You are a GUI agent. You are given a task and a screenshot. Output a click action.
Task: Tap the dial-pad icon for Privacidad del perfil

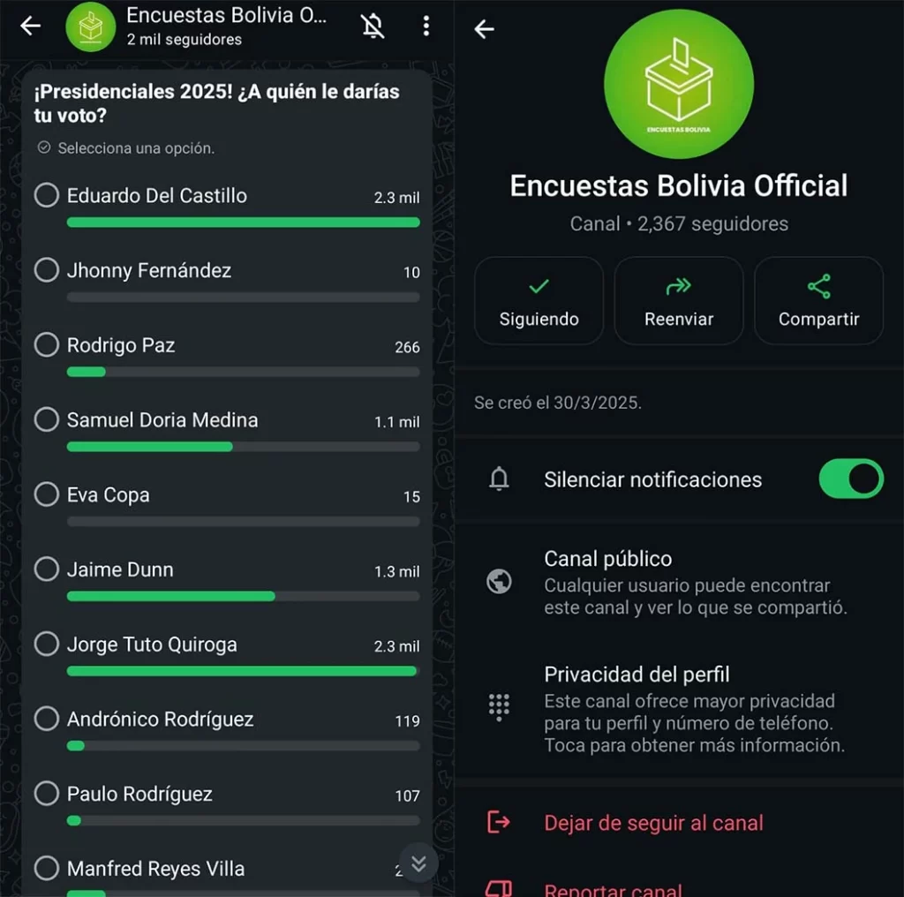coord(500,706)
